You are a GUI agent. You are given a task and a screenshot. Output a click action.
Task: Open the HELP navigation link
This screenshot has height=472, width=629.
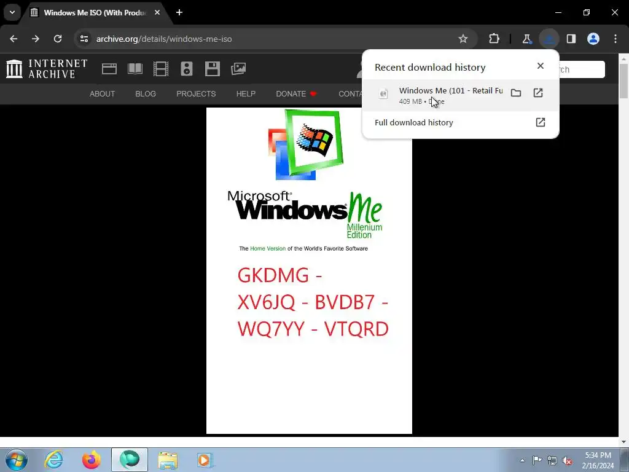click(x=246, y=94)
